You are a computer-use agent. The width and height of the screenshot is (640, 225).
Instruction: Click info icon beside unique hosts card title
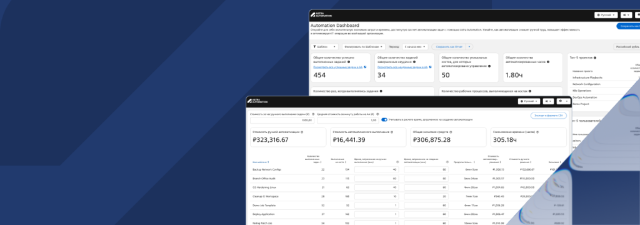tap(489, 66)
